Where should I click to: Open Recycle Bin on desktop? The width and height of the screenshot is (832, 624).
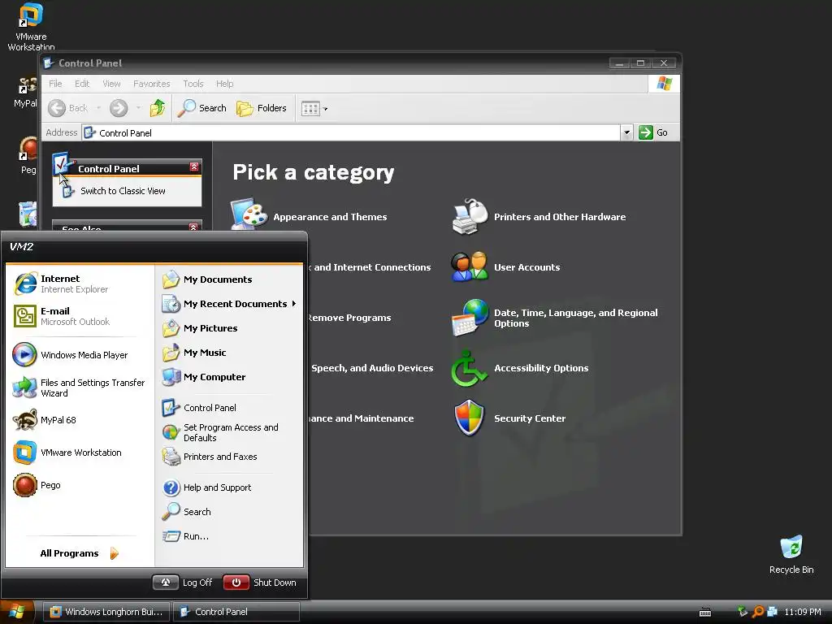791,554
